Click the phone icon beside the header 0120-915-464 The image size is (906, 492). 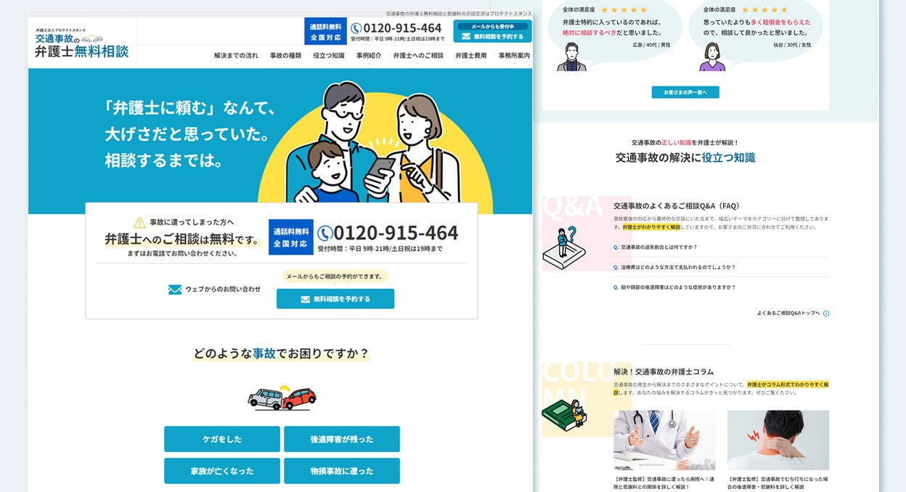(x=356, y=28)
